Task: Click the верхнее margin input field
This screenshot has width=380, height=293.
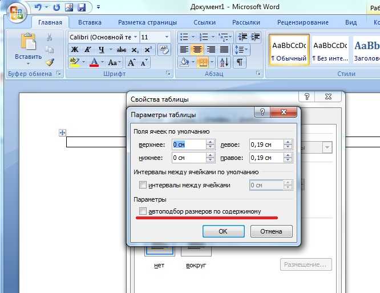Action: [x=189, y=145]
